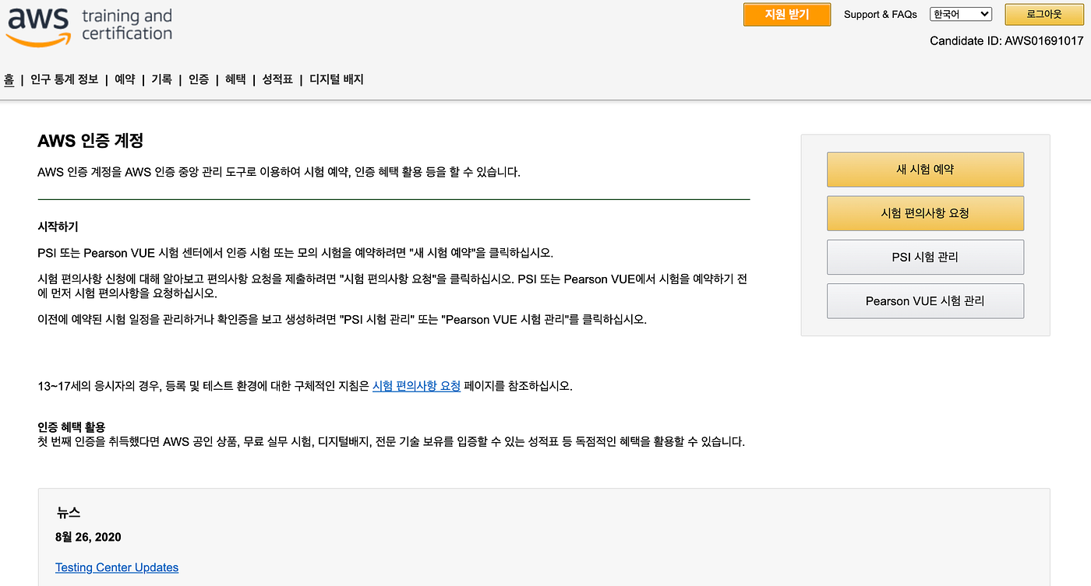Click the AWS 인증 계정 heading
This screenshot has height=586, width=1091.
pyautogui.click(x=90, y=141)
